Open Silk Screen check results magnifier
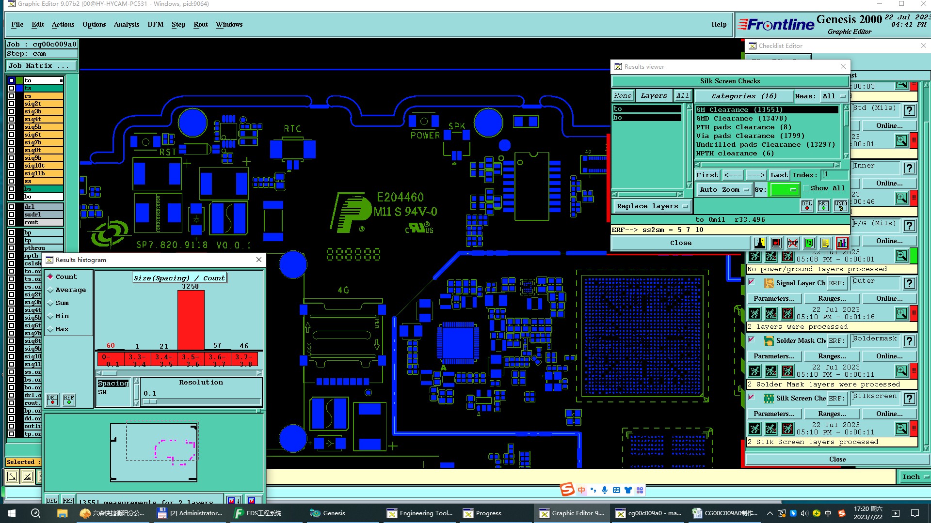931x523 pixels. 901,429
